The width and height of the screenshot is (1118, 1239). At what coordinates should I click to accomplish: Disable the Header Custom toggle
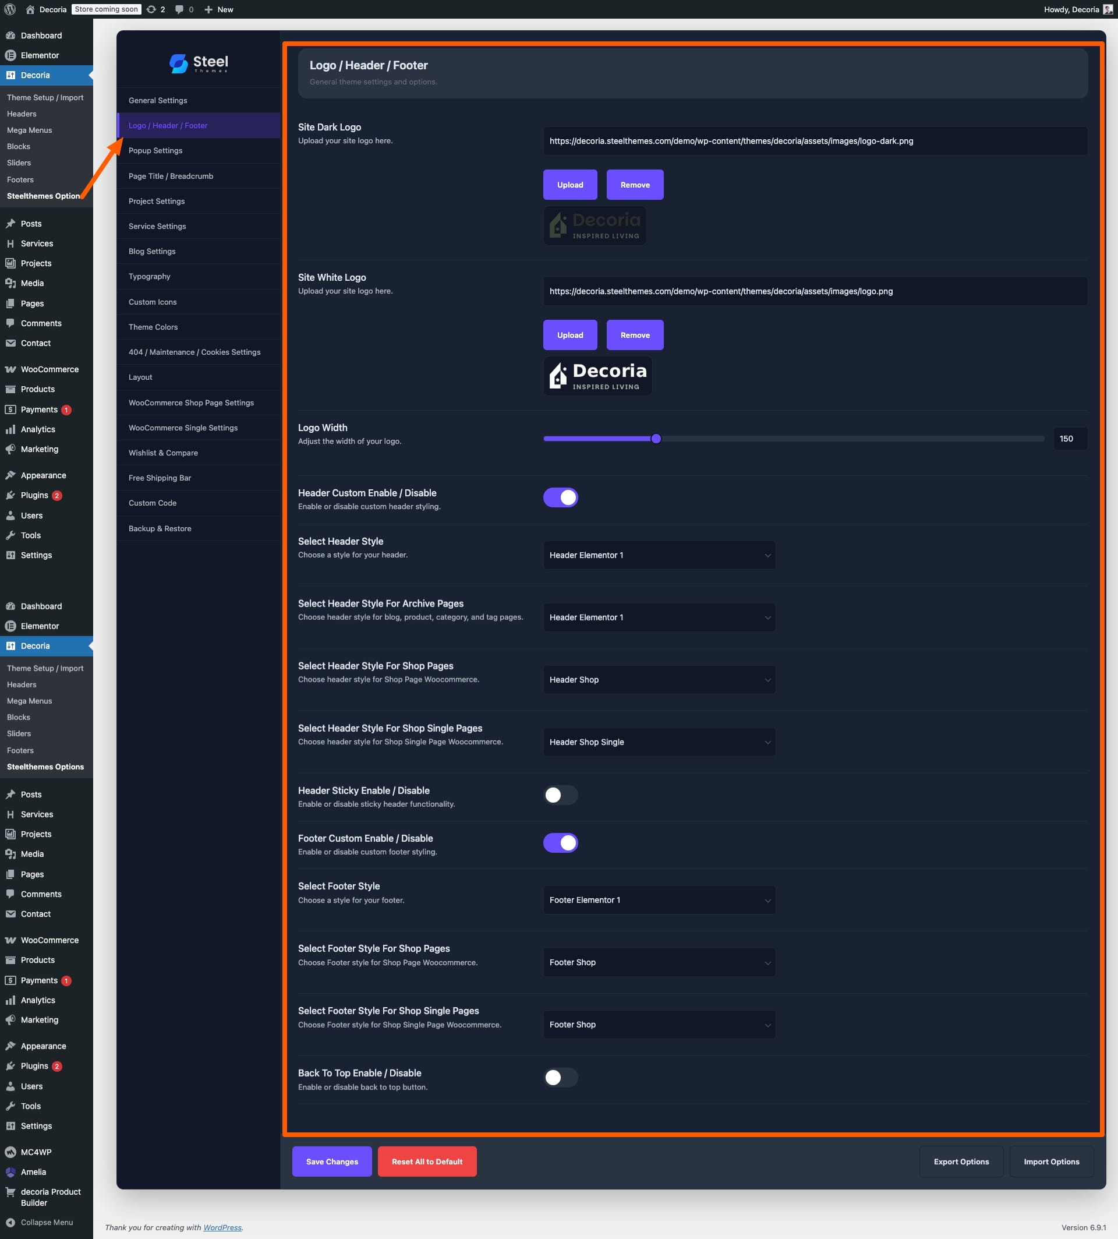tap(560, 497)
